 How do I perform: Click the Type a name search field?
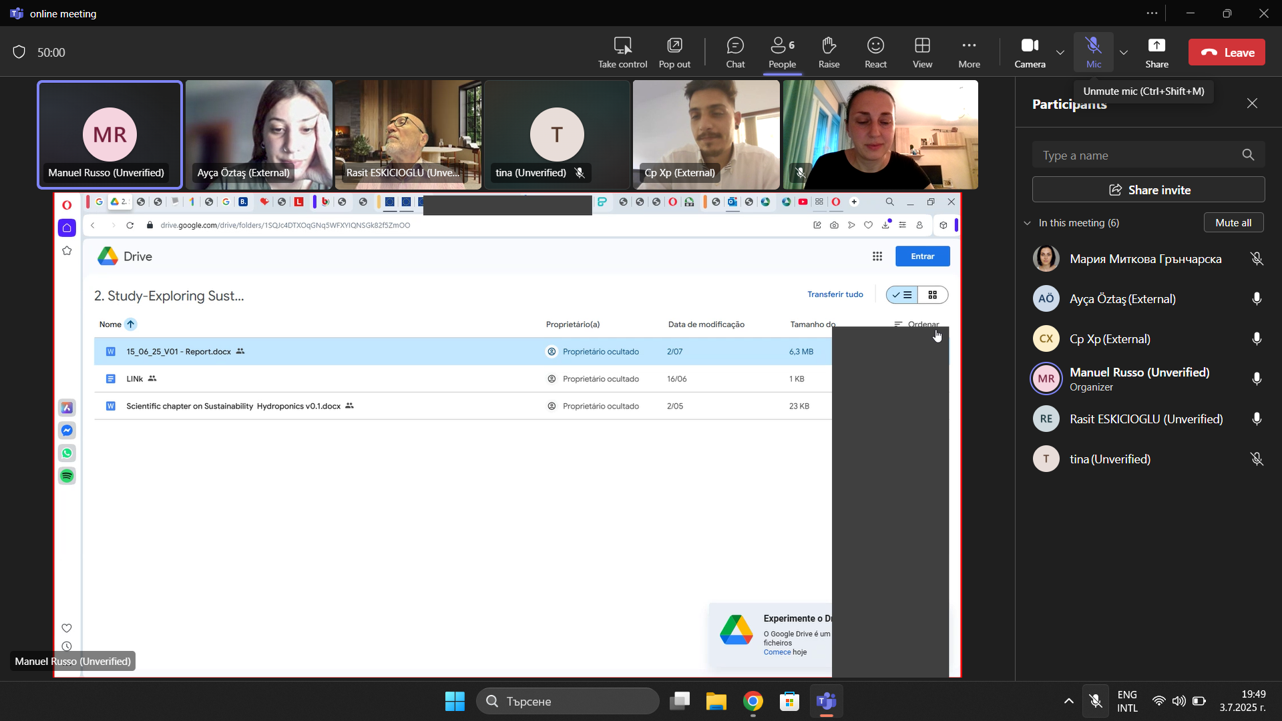pos(1148,156)
